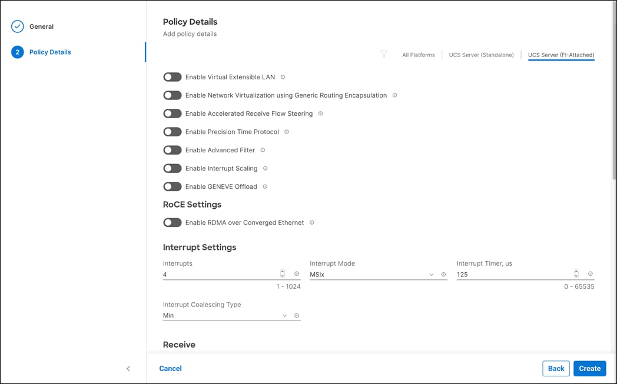Click the completed checkmark on General step
617x384 pixels.
(18, 26)
